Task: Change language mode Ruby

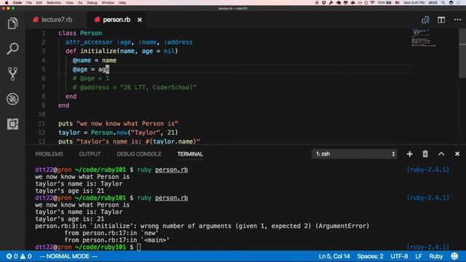Action: pyautogui.click(x=435, y=256)
